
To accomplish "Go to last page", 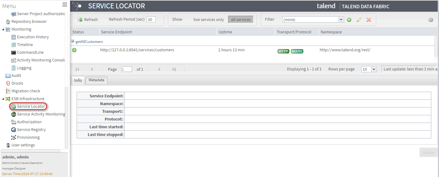I will (x=174, y=69).
